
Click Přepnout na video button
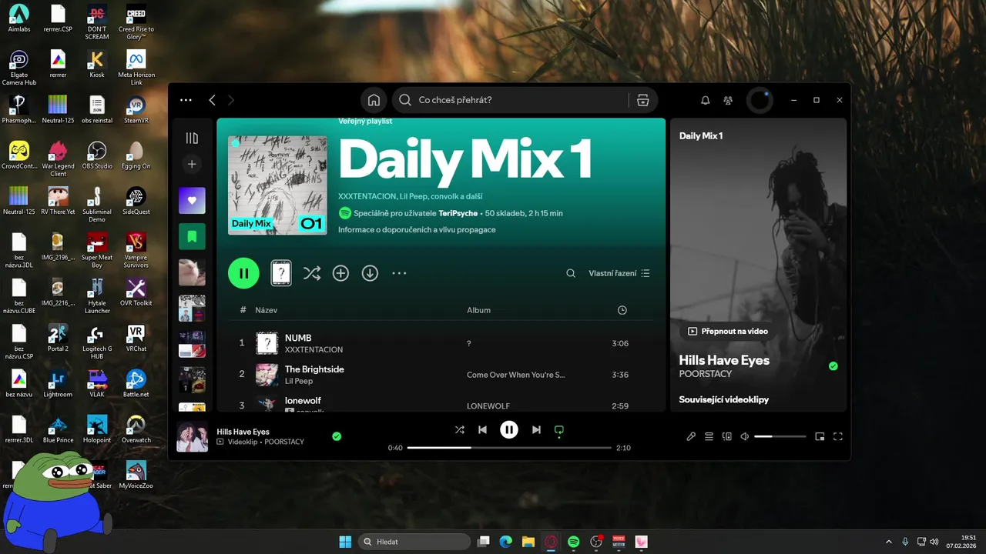click(728, 331)
